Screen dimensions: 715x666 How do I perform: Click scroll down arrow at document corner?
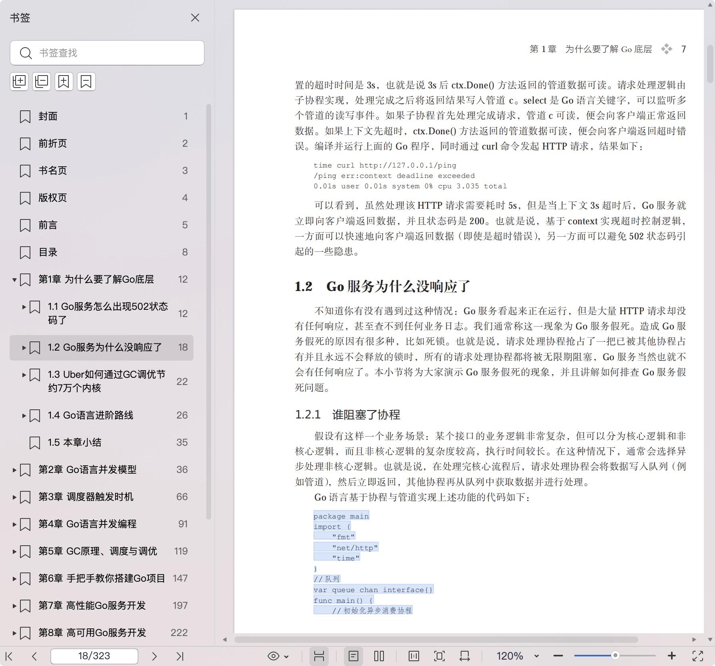coord(710,640)
